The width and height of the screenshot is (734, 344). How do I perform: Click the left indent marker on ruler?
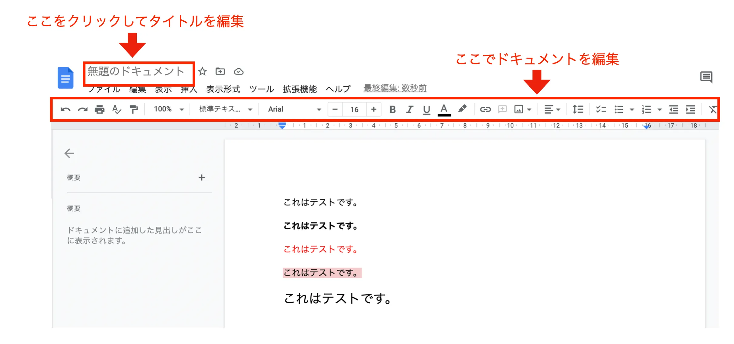[x=282, y=126]
